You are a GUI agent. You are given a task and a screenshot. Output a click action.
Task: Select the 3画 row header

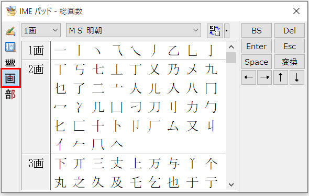click(36, 172)
